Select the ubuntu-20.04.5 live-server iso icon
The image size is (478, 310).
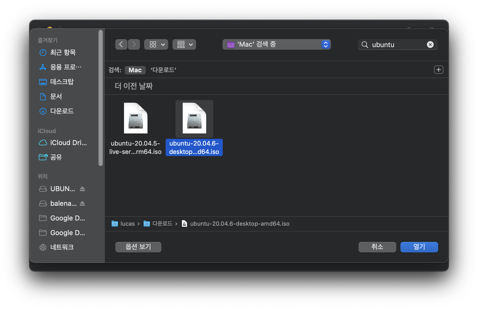point(135,118)
